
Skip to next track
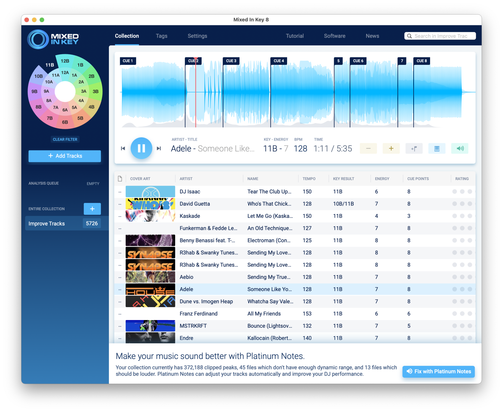point(159,148)
